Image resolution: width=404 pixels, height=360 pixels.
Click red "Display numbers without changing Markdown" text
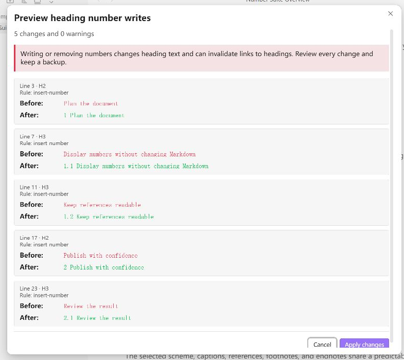click(x=129, y=154)
